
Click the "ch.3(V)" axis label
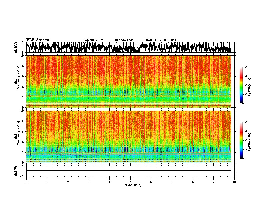point(16,171)
